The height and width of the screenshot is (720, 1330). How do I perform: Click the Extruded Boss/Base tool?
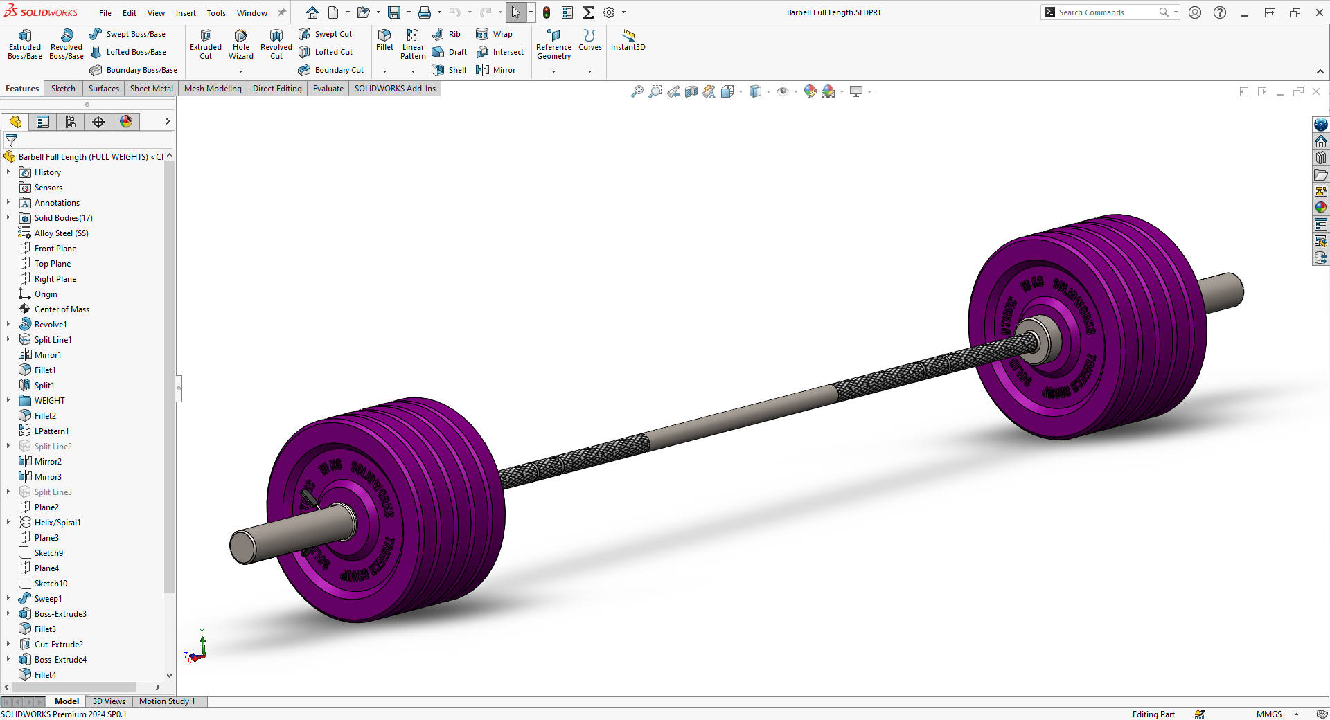(x=25, y=44)
